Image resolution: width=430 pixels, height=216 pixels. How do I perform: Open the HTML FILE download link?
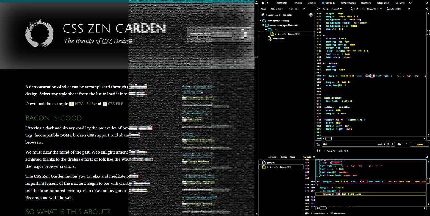coord(84,104)
